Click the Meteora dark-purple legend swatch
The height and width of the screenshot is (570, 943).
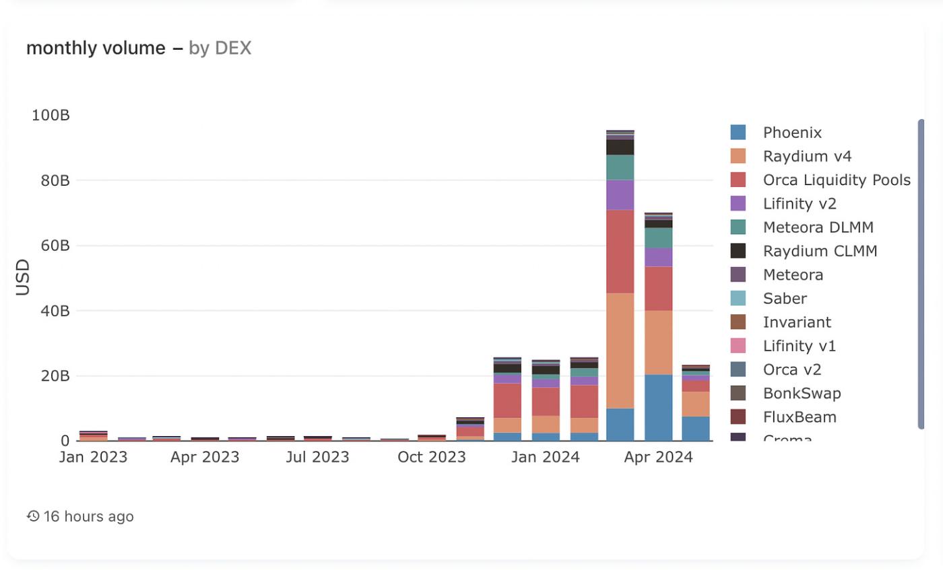[738, 275]
